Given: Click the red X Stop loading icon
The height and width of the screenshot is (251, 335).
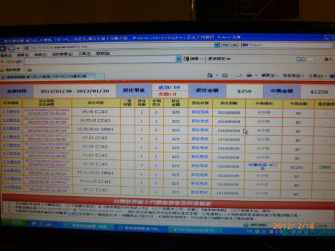Looking at the screenshot, I should click(234, 45).
